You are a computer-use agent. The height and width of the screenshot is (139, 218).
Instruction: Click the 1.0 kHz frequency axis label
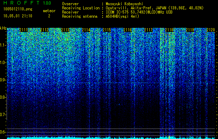(3, 63)
